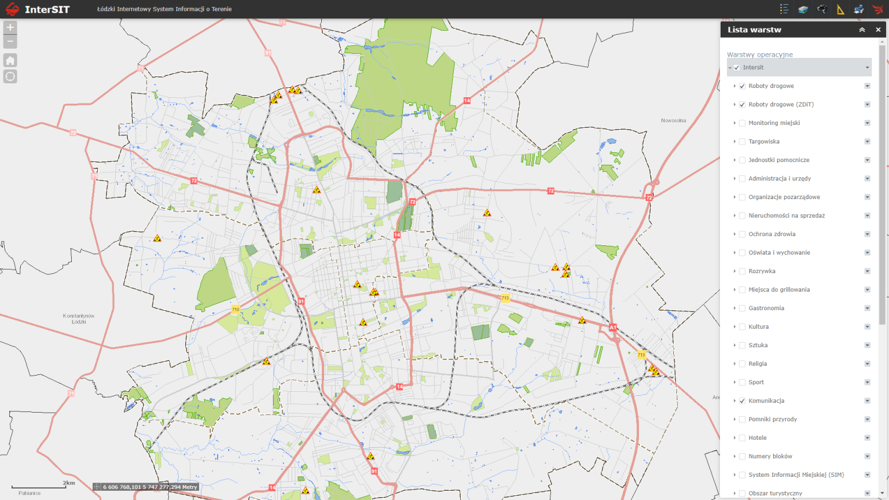Image resolution: width=889 pixels, height=500 pixels.
Task: Select the yellow triangle measure tool
Action: coord(840,9)
